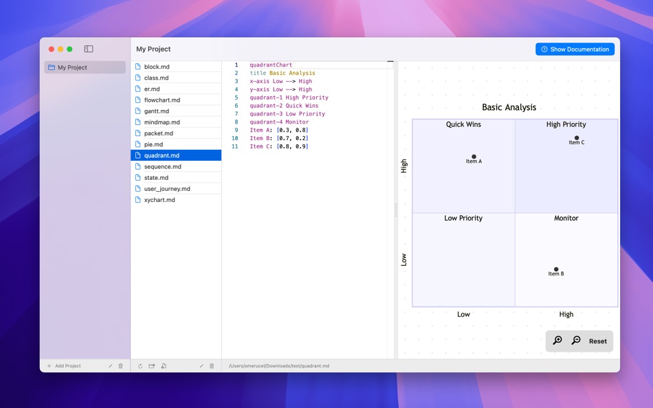This screenshot has width=653, height=408.
Task: Click the Show Documentation button
Action: coord(575,49)
